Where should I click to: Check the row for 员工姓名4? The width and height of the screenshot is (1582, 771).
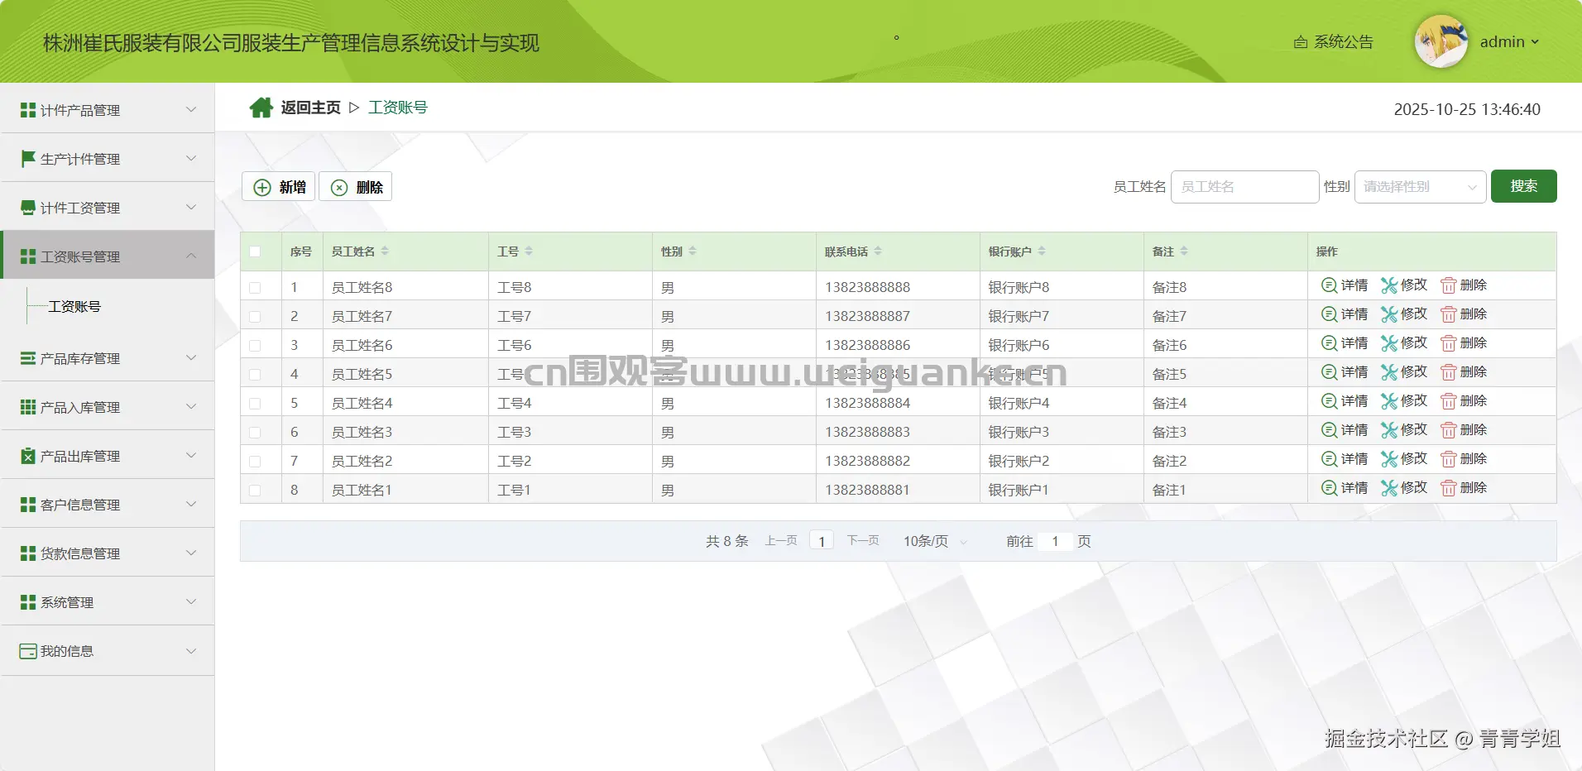(x=255, y=404)
